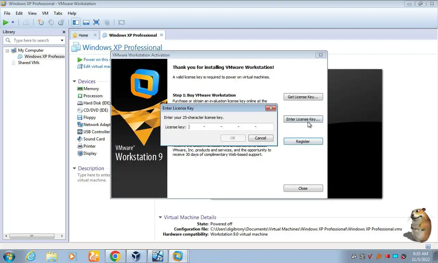
Task: Click the Enter License Key button
Action: (x=303, y=119)
